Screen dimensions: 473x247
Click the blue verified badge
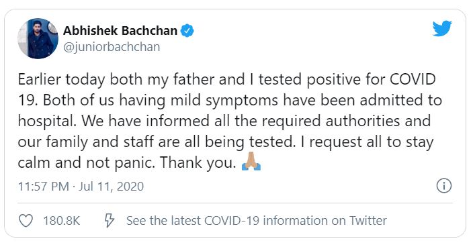click(x=187, y=31)
